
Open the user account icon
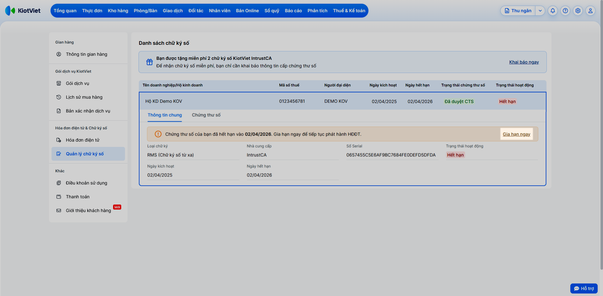[590, 11]
